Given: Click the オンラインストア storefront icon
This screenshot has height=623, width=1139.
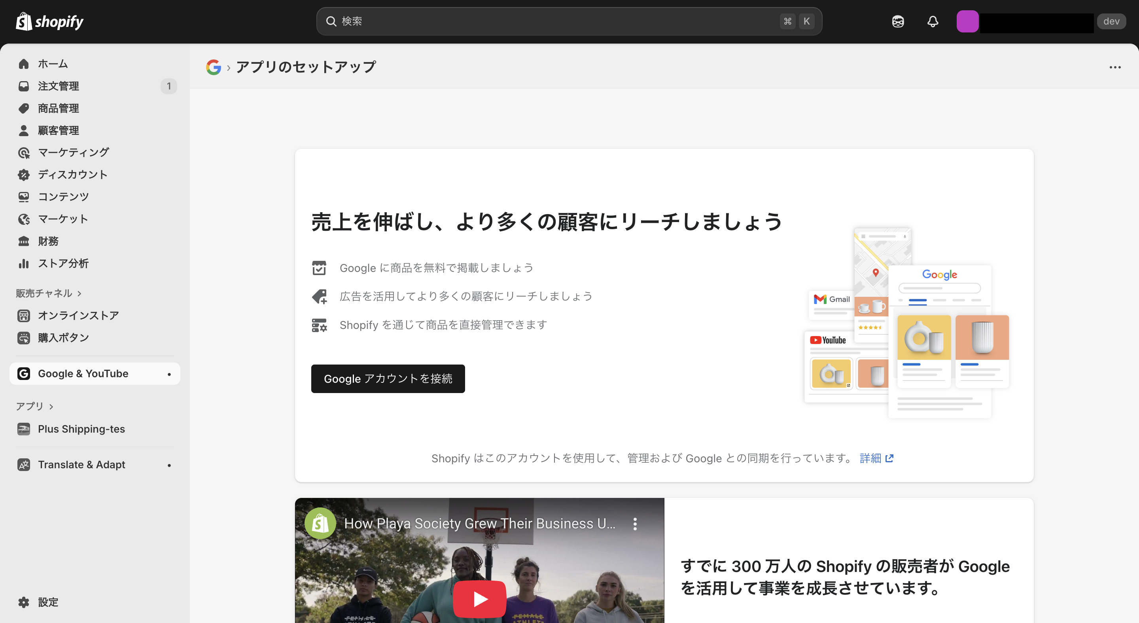Looking at the screenshot, I should coord(23,315).
